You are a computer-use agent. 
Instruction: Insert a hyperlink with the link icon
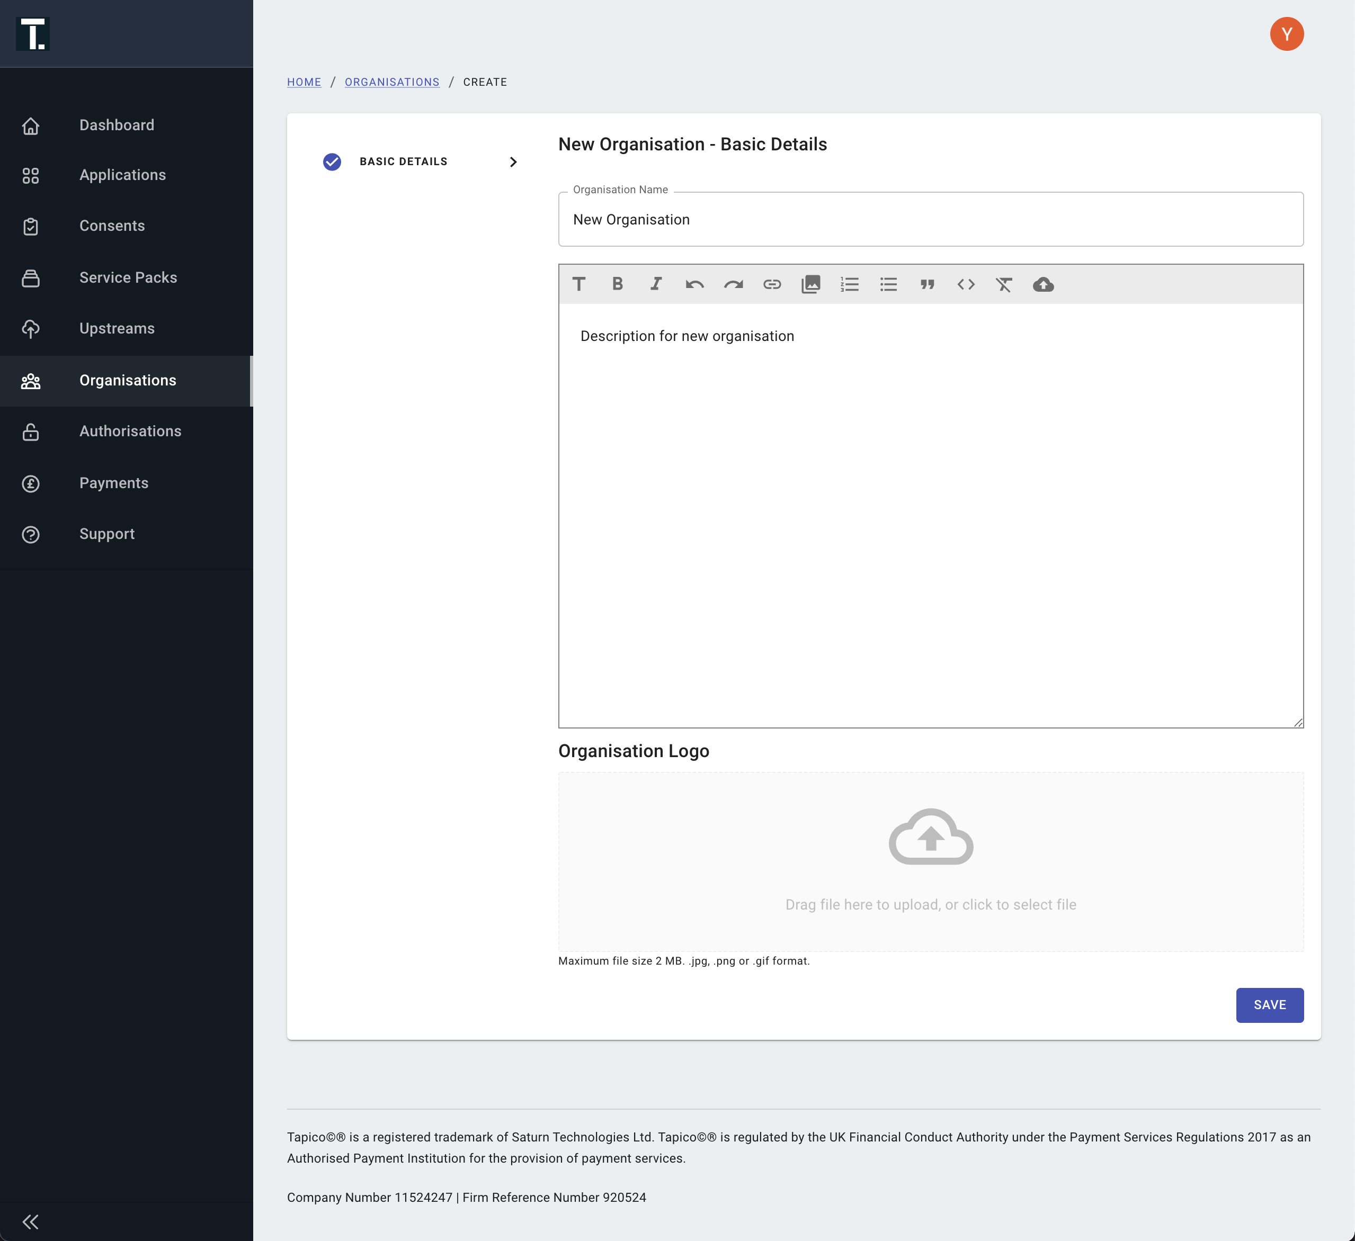(772, 284)
